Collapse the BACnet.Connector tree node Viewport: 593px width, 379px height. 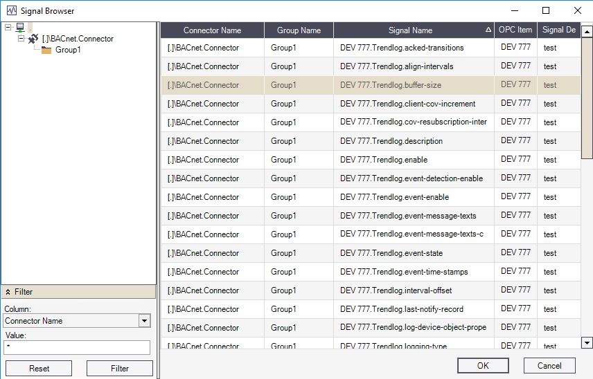21,39
